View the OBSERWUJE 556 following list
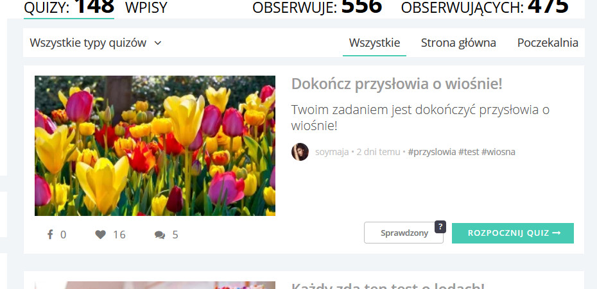The height and width of the screenshot is (289, 597). pyautogui.click(x=316, y=7)
